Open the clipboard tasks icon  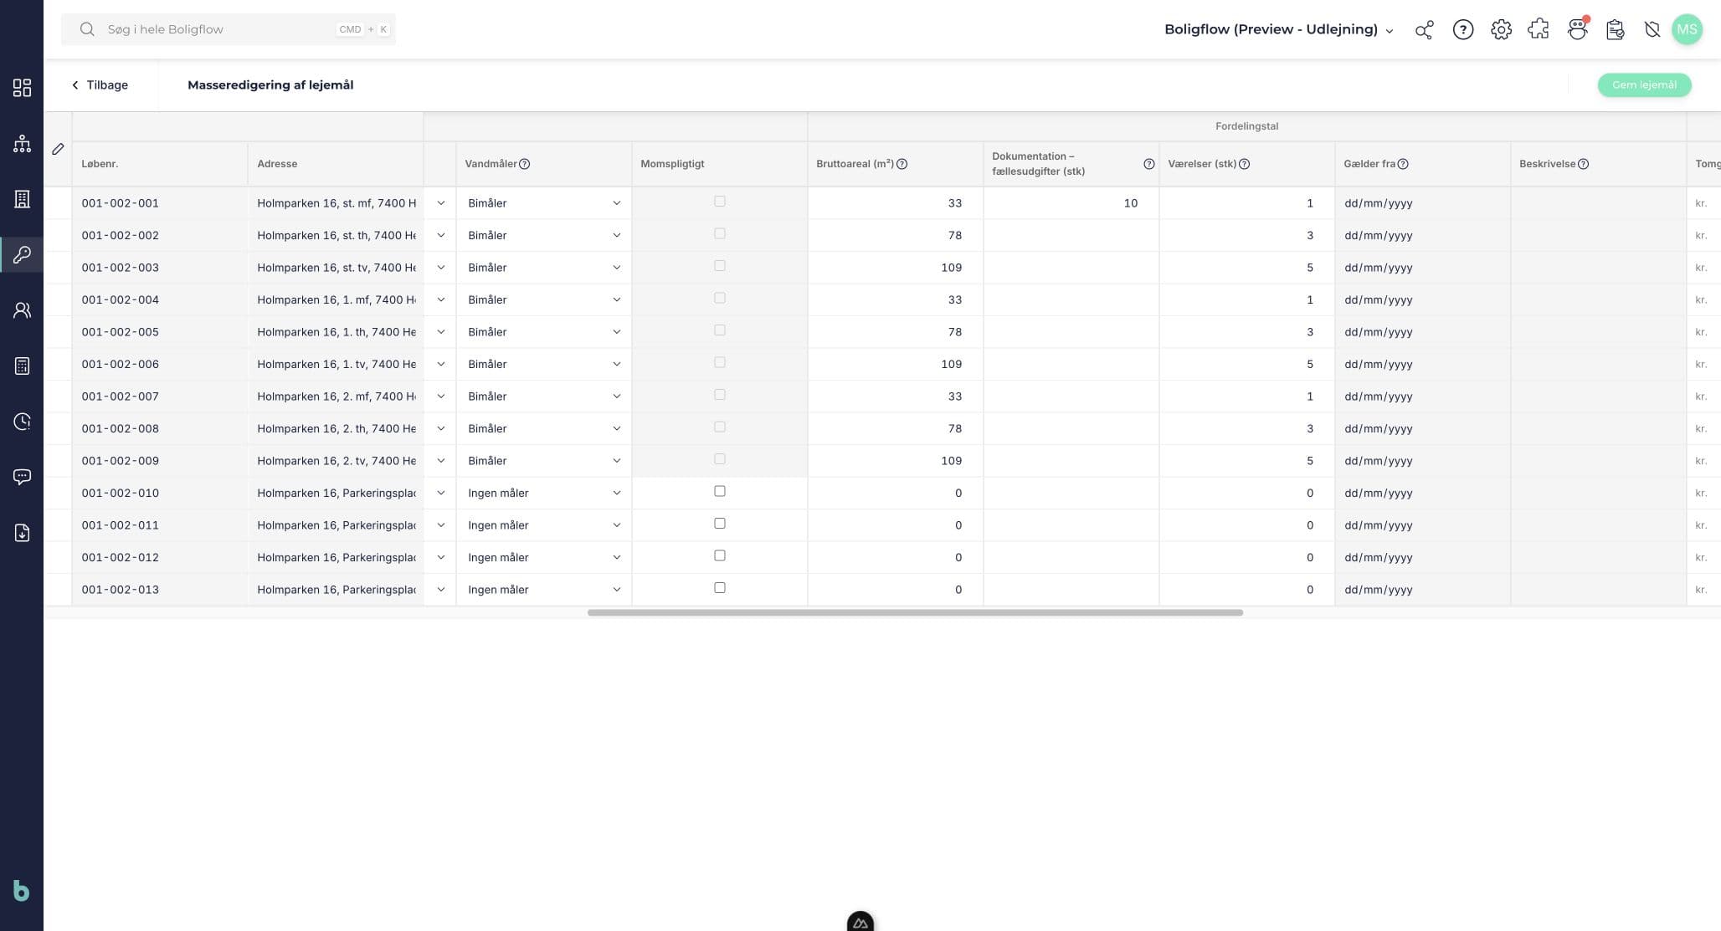pyautogui.click(x=1616, y=30)
